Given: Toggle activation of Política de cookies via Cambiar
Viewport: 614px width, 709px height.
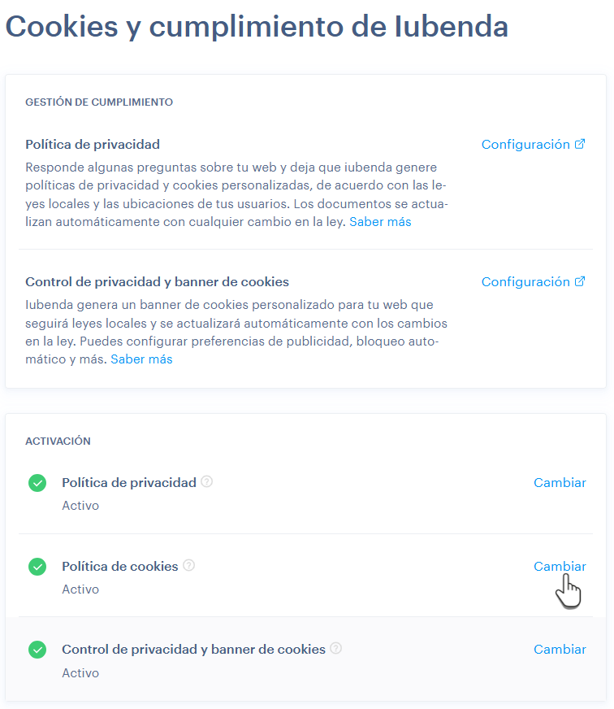Looking at the screenshot, I should pyautogui.click(x=560, y=566).
